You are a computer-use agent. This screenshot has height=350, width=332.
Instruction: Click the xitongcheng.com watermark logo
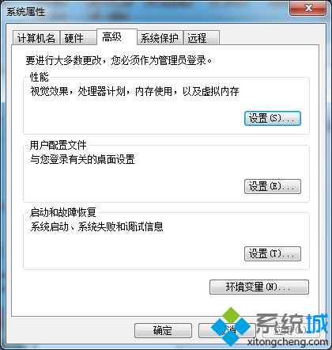coord(270,327)
